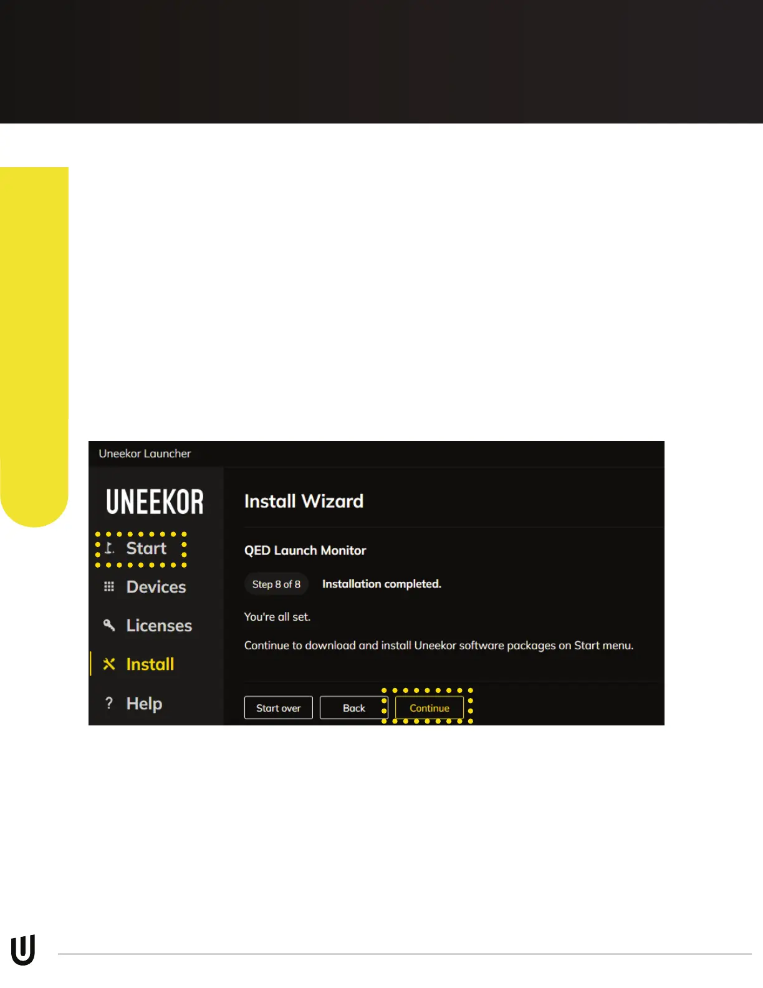Click the key icon beside Licenses
Viewport: 763px width, 988px height.
109,625
